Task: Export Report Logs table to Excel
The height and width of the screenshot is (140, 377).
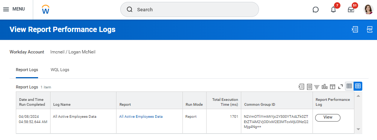Action: tap(301, 87)
